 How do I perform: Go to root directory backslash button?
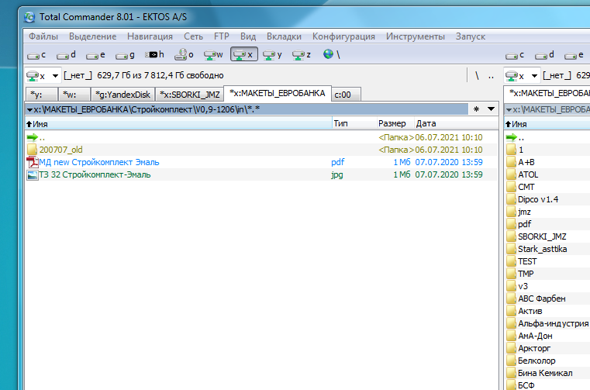tap(477, 76)
